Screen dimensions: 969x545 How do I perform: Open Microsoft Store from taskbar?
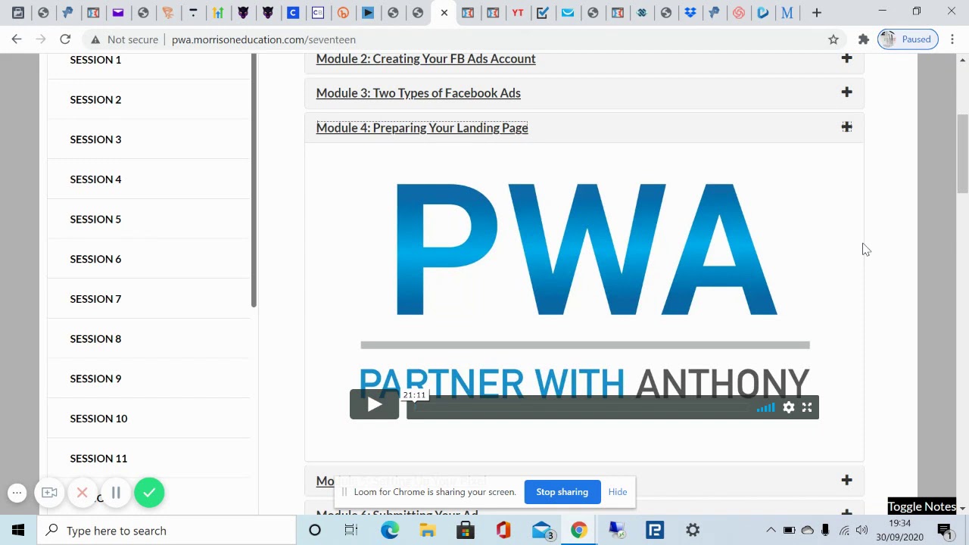466,531
